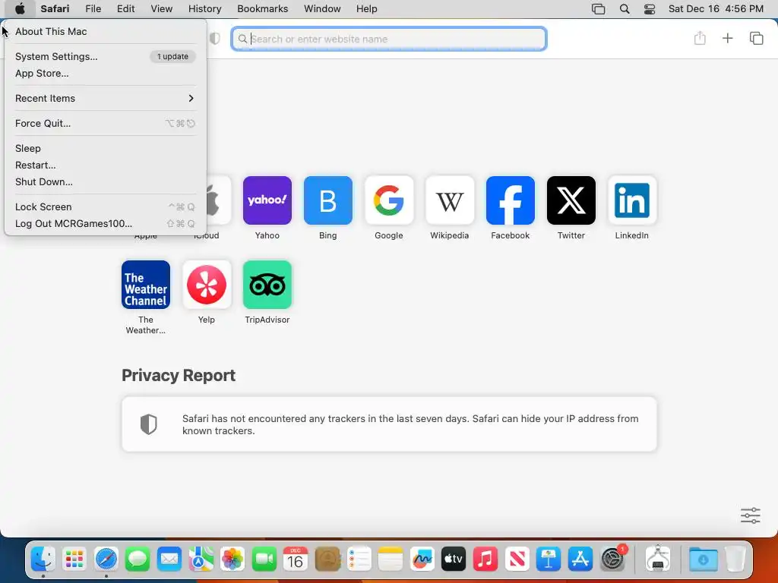Open Control Center in menu bar
This screenshot has height=583, width=778.
point(650,9)
